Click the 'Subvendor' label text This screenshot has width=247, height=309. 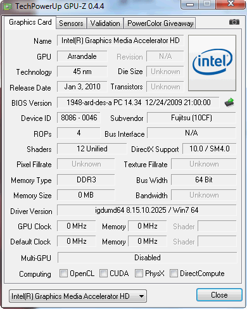tap(127, 118)
